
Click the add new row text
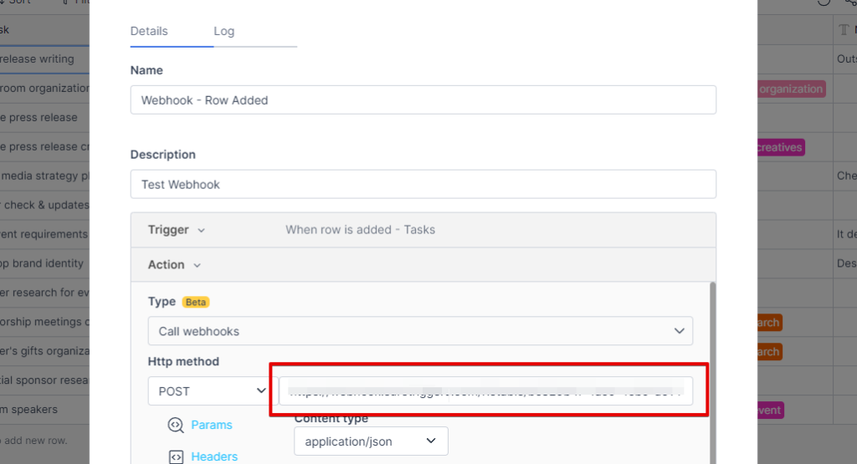[x=38, y=440]
